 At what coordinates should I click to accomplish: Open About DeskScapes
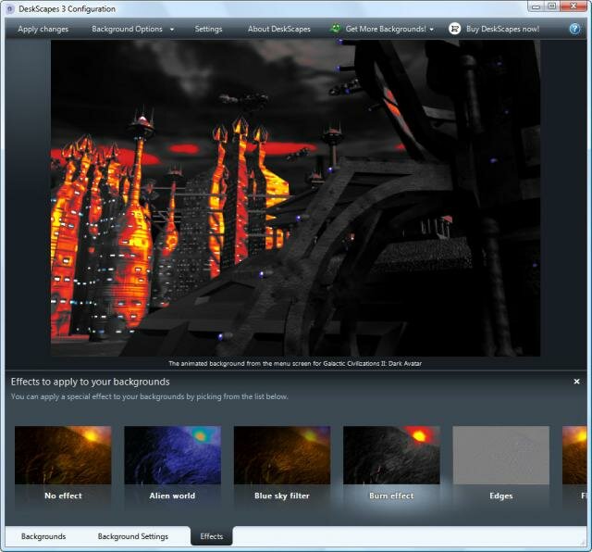point(279,29)
